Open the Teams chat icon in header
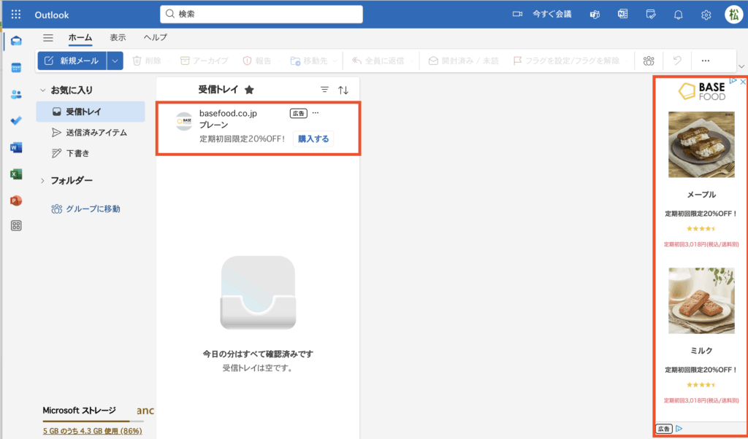The image size is (748, 439). [595, 15]
